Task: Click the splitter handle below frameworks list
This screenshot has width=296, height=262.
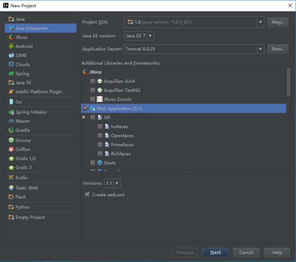Action: click(x=186, y=172)
